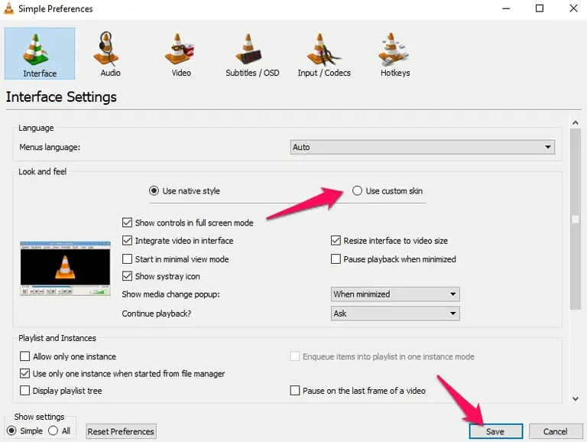Toggle Integrate video in interface checkbox
The image size is (587, 442).
(x=128, y=240)
